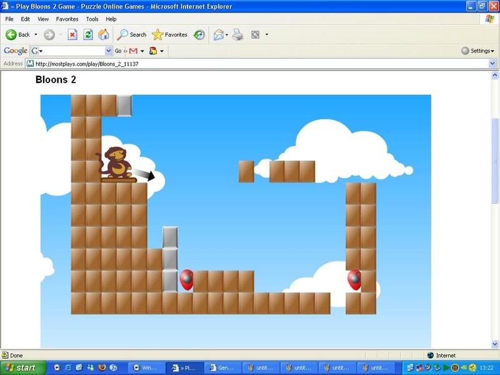Image resolution: width=500 pixels, height=375 pixels.
Task: Click the address bar URL field
Action: [261, 64]
